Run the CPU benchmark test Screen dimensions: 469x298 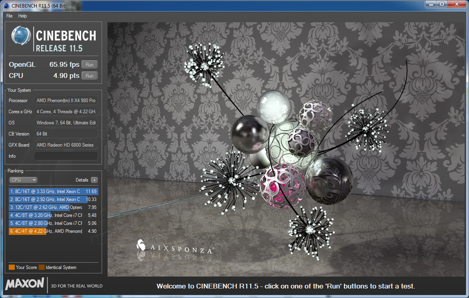(90, 76)
